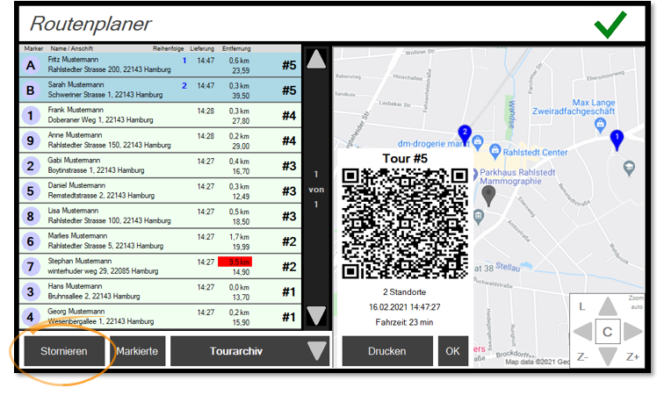This screenshot has width=657, height=395.
Task: Click Name / Anschrift column header
Action: coord(72,48)
